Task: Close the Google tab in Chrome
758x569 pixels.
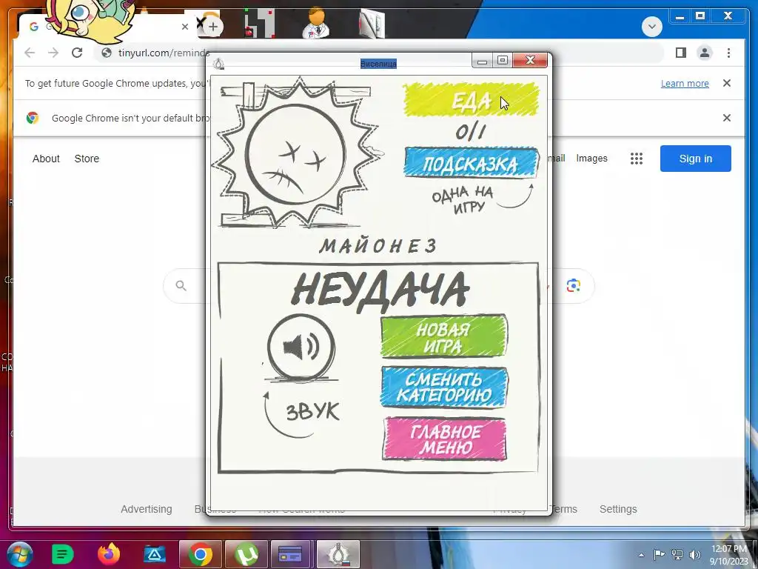Action: click(x=184, y=27)
